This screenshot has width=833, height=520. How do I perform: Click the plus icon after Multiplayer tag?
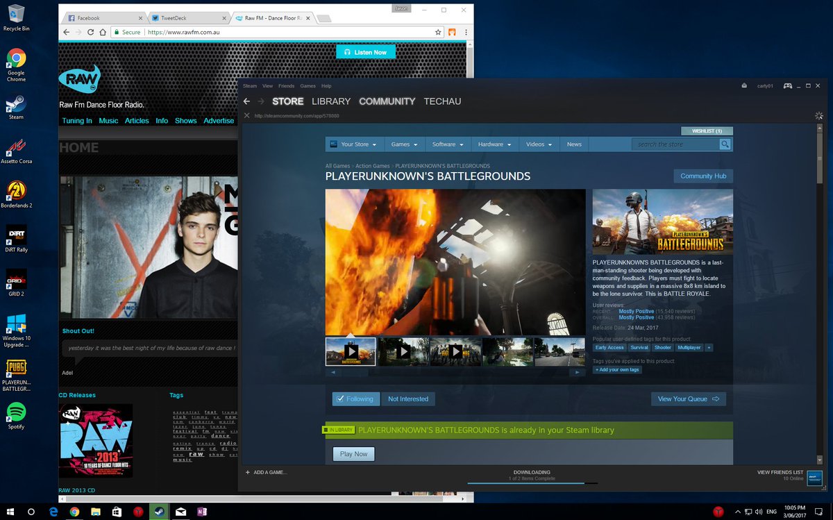(708, 347)
